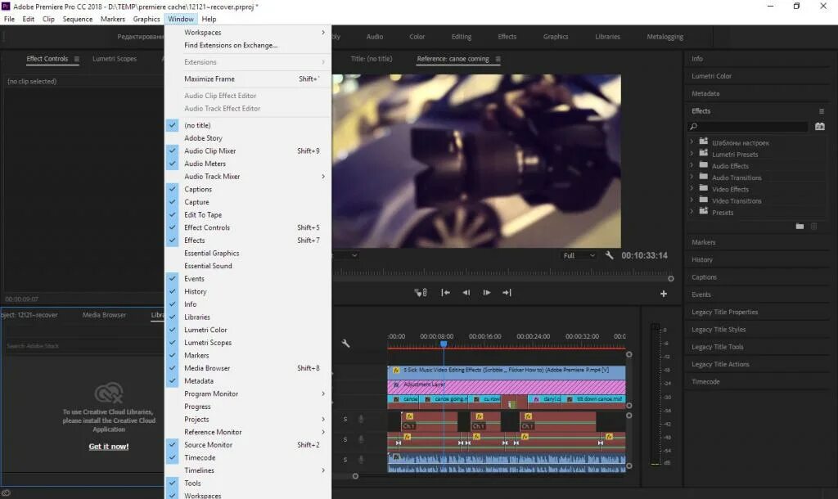Switch to the Lumetri Scopes tab
Viewport: 838px width, 499px height.
[115, 59]
